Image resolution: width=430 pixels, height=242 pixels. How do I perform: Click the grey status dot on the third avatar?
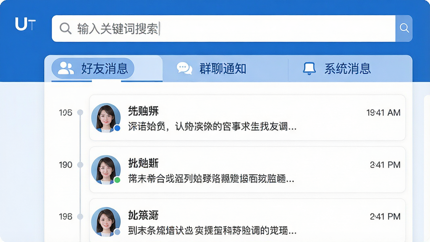117,232
